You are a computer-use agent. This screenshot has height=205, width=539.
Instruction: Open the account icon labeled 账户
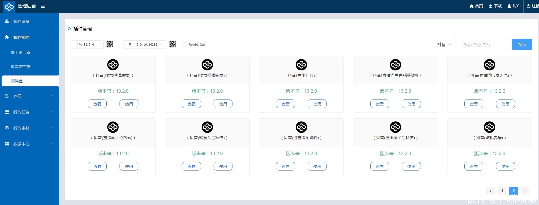pos(509,6)
